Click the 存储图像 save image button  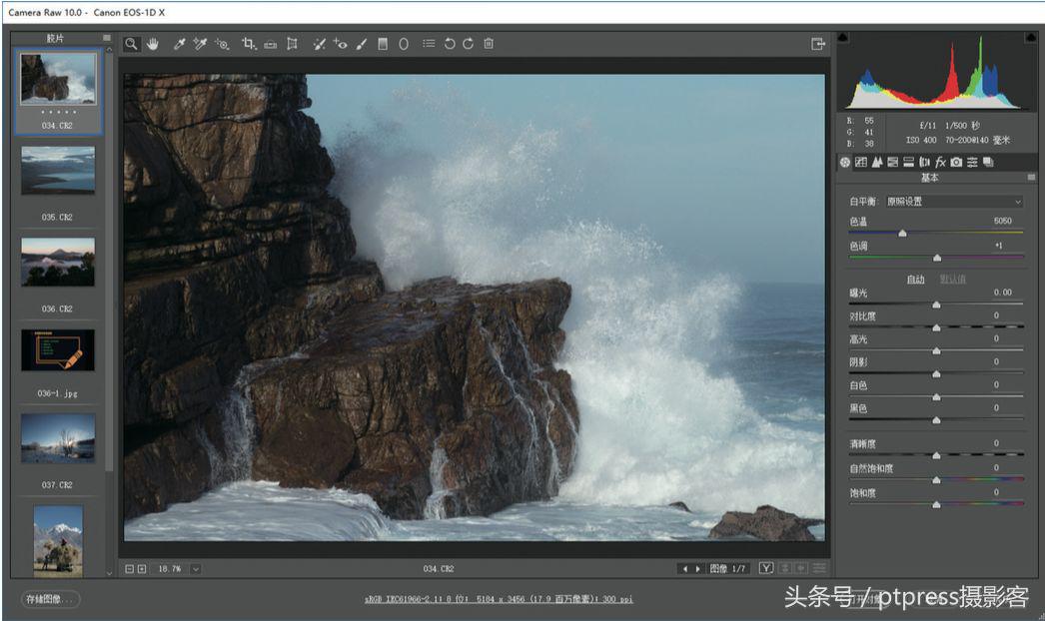click(x=49, y=599)
